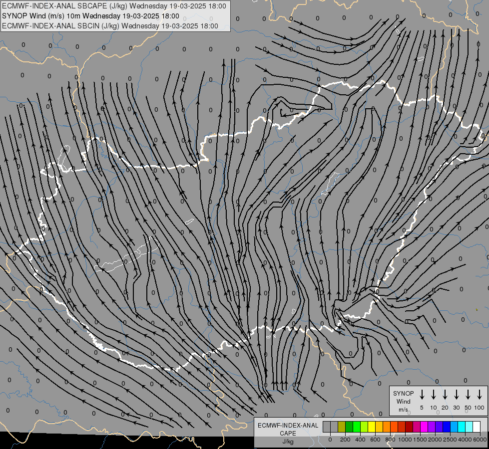Click the 30 speed value in wind legend
Screen dimensions: 489x449
click(x=457, y=408)
